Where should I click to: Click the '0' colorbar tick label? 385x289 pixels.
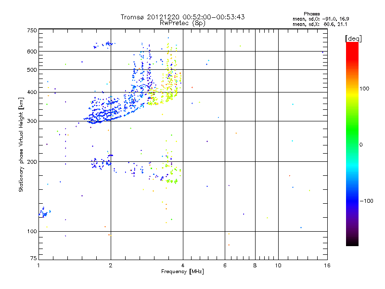pos(361,144)
